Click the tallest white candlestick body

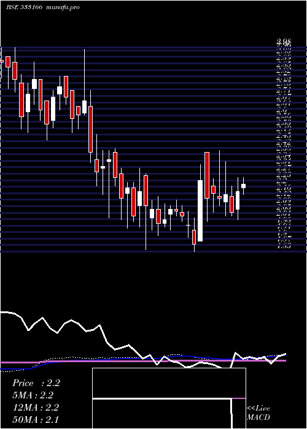pos(200,211)
